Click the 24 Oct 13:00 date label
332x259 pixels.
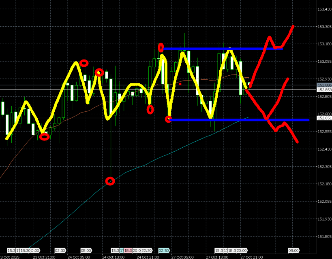tap(114, 257)
